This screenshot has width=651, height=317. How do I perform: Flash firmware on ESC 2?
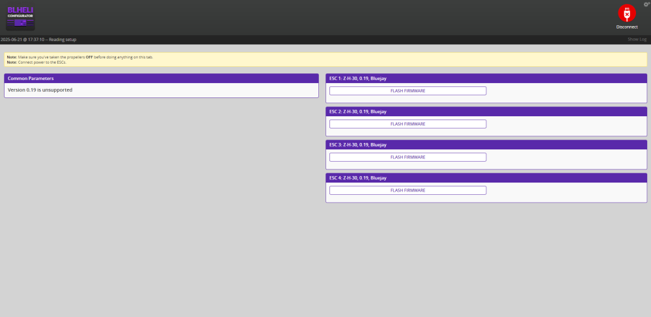(x=408, y=124)
